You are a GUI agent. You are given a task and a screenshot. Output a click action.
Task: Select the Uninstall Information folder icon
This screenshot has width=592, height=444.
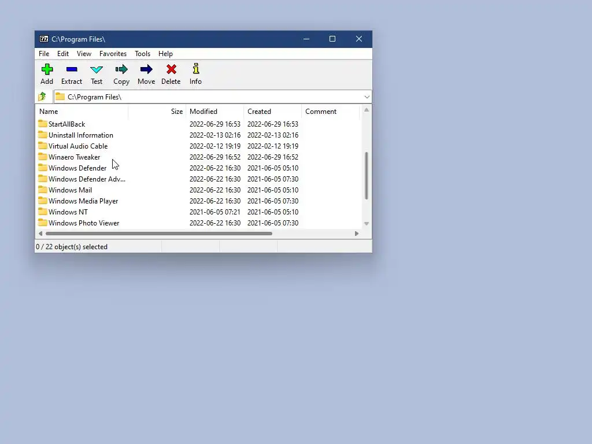tap(43, 135)
